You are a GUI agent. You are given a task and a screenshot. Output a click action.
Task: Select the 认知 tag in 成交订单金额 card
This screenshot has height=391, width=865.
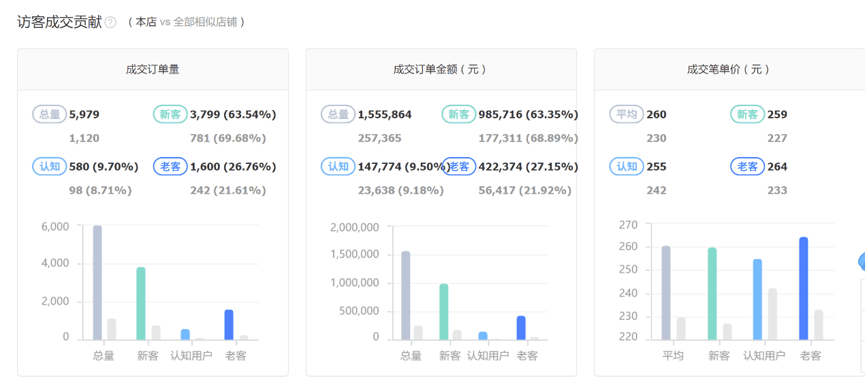[x=339, y=167]
